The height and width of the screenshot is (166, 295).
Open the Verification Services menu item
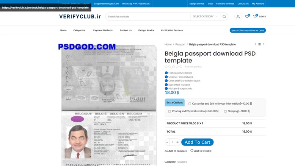coord(172,30)
